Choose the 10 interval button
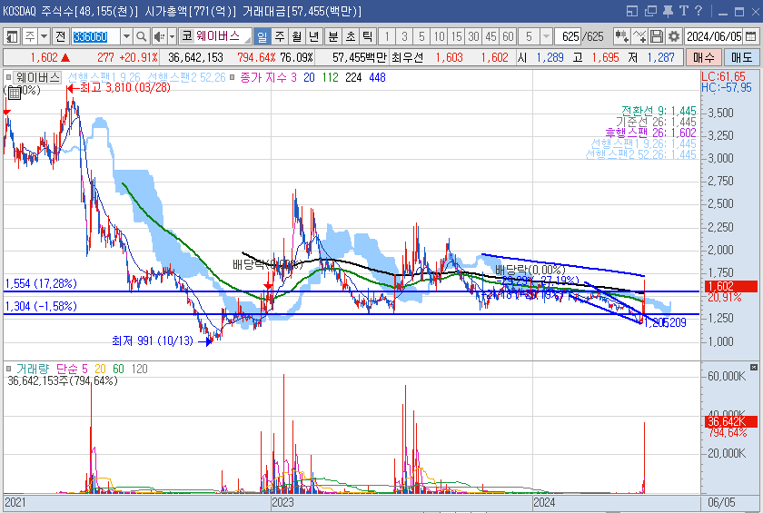Viewport: 763px width, 513px height. click(440, 36)
